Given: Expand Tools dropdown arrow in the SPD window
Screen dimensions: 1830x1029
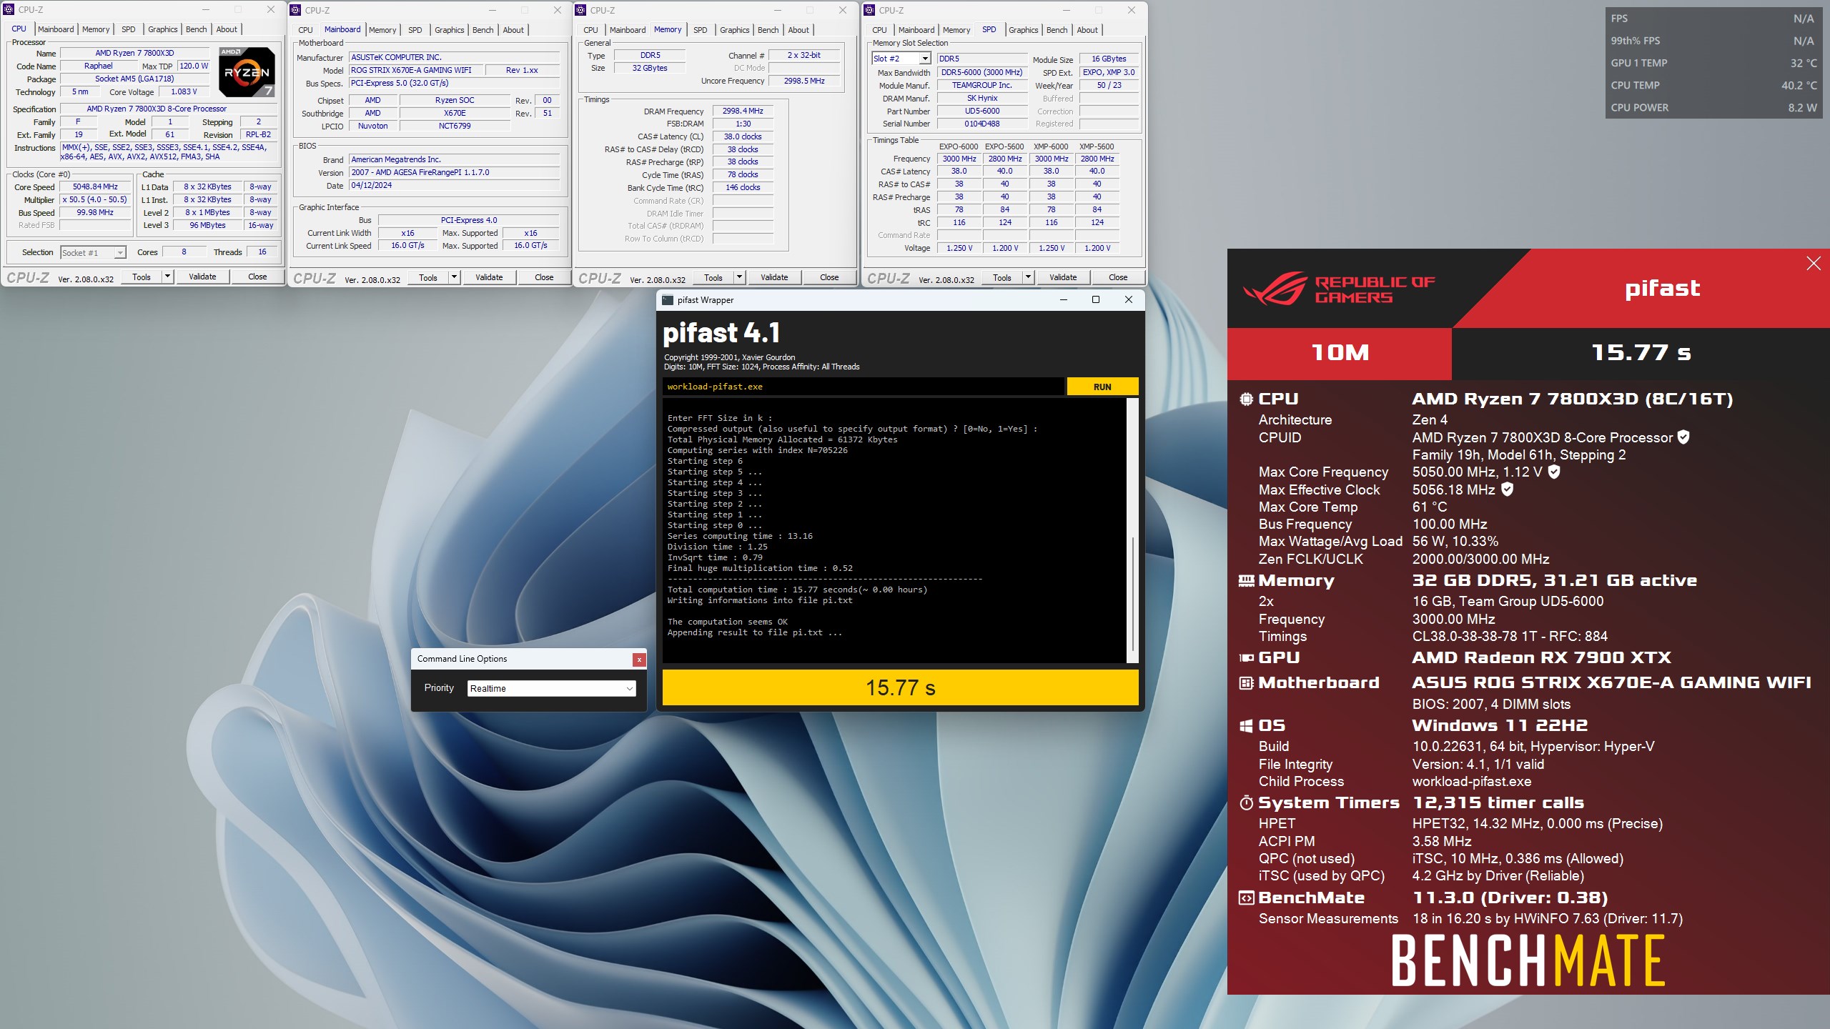Looking at the screenshot, I should pos(1028,277).
